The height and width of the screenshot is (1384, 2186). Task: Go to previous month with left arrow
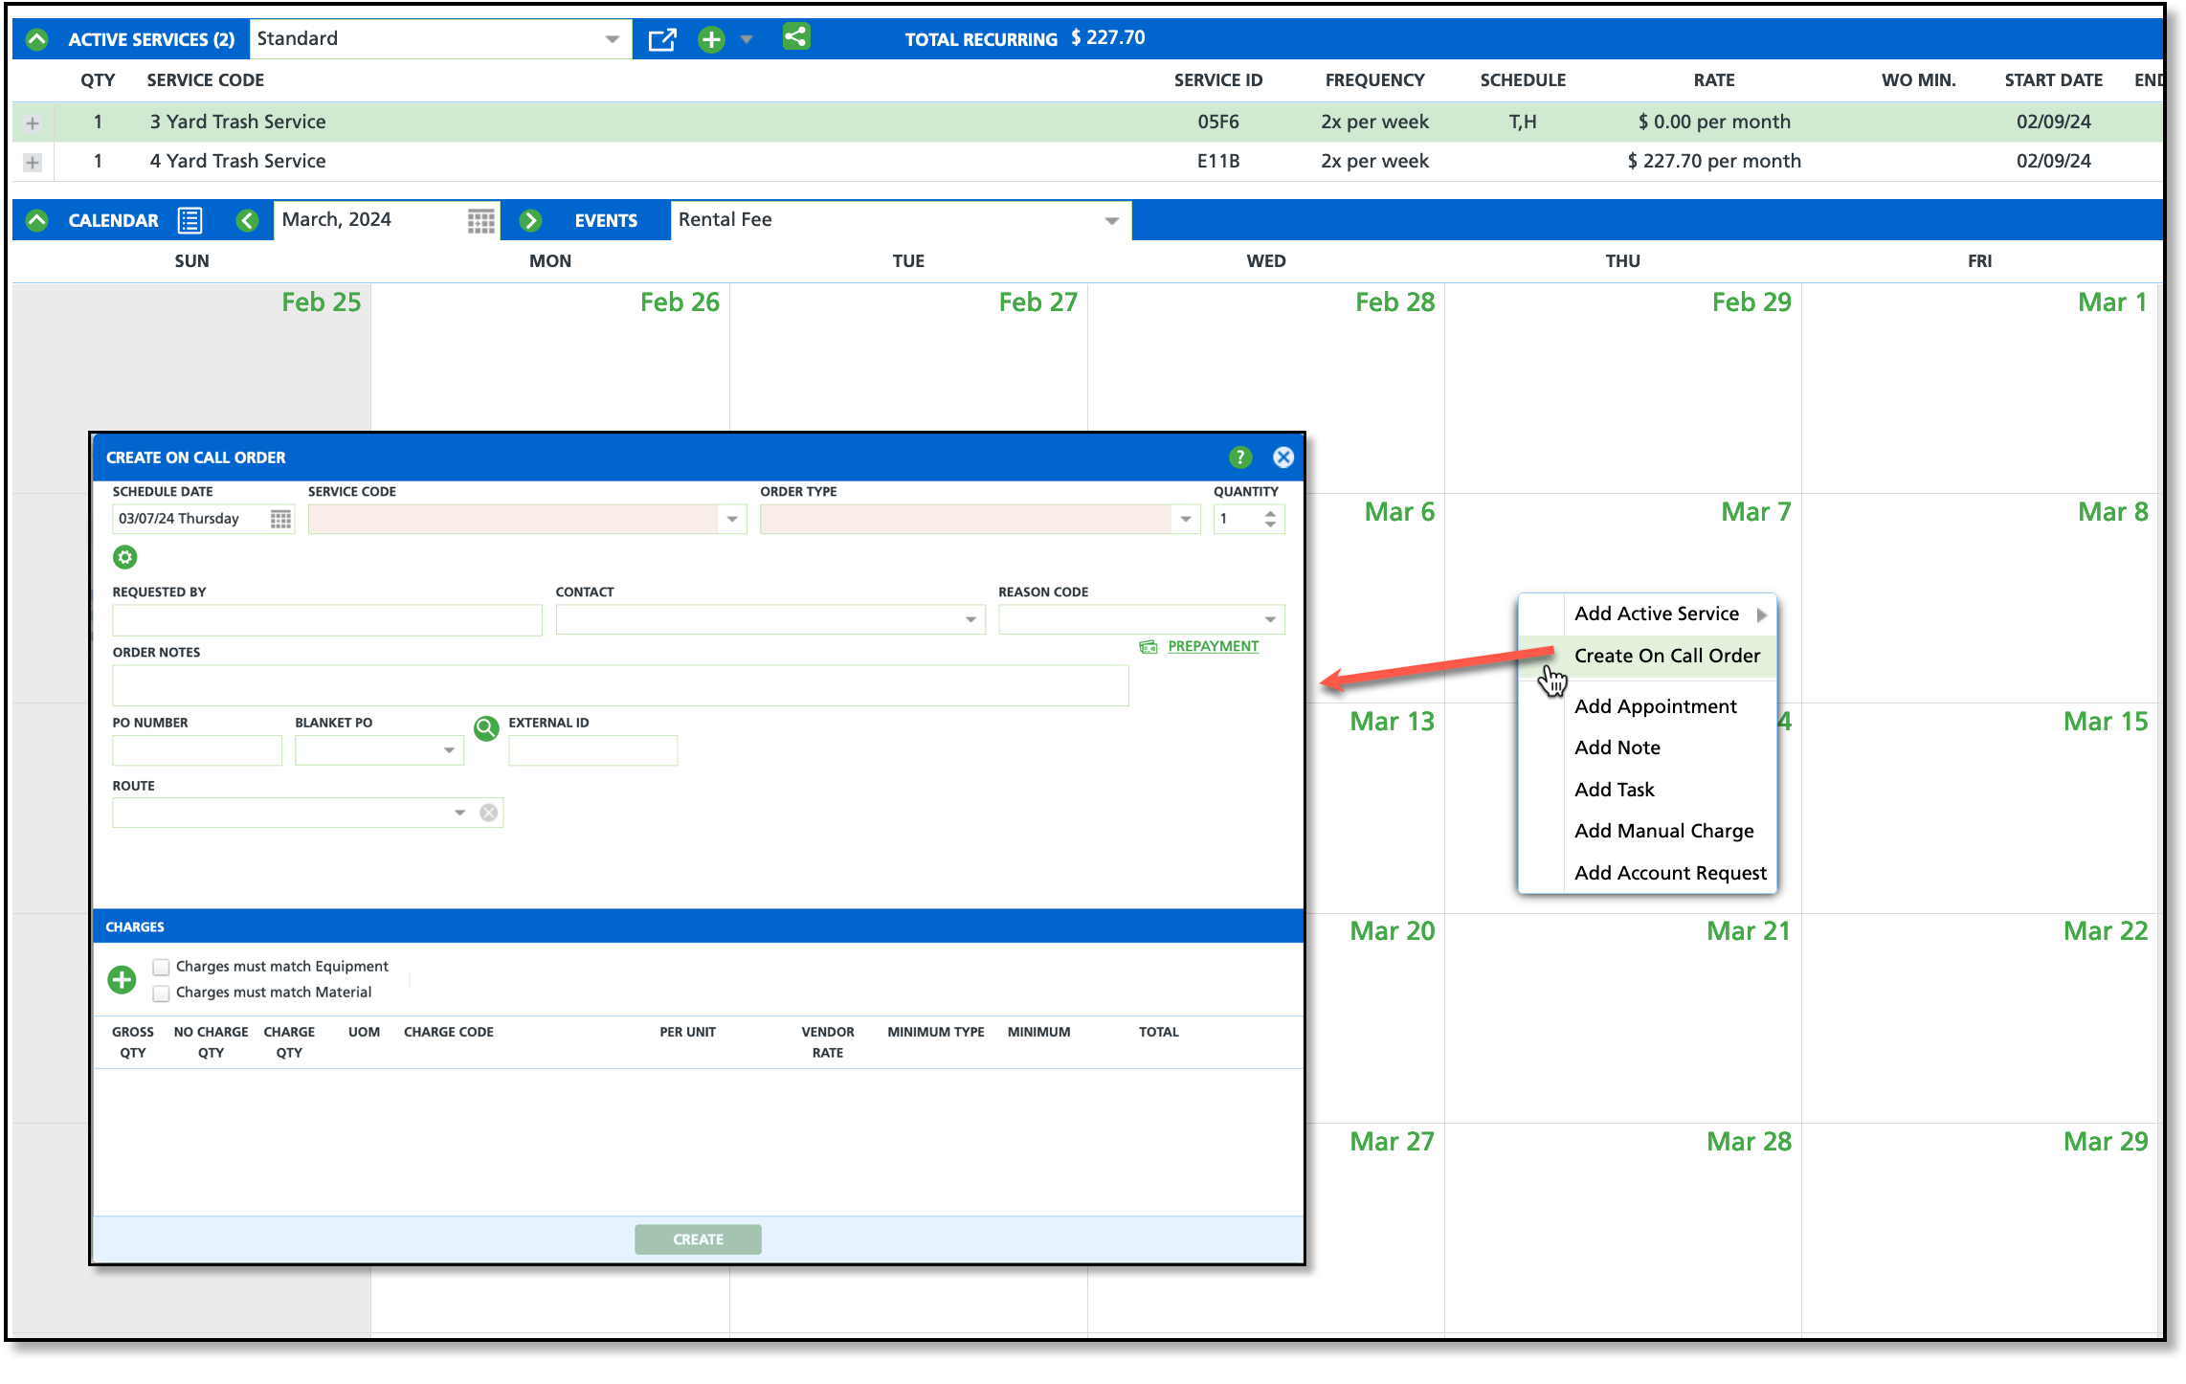pyautogui.click(x=247, y=220)
